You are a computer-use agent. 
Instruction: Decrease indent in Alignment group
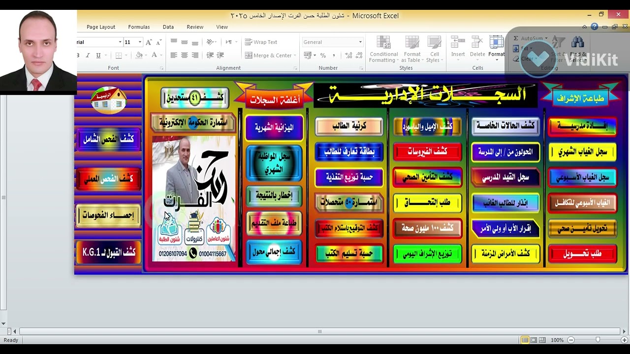(x=210, y=56)
